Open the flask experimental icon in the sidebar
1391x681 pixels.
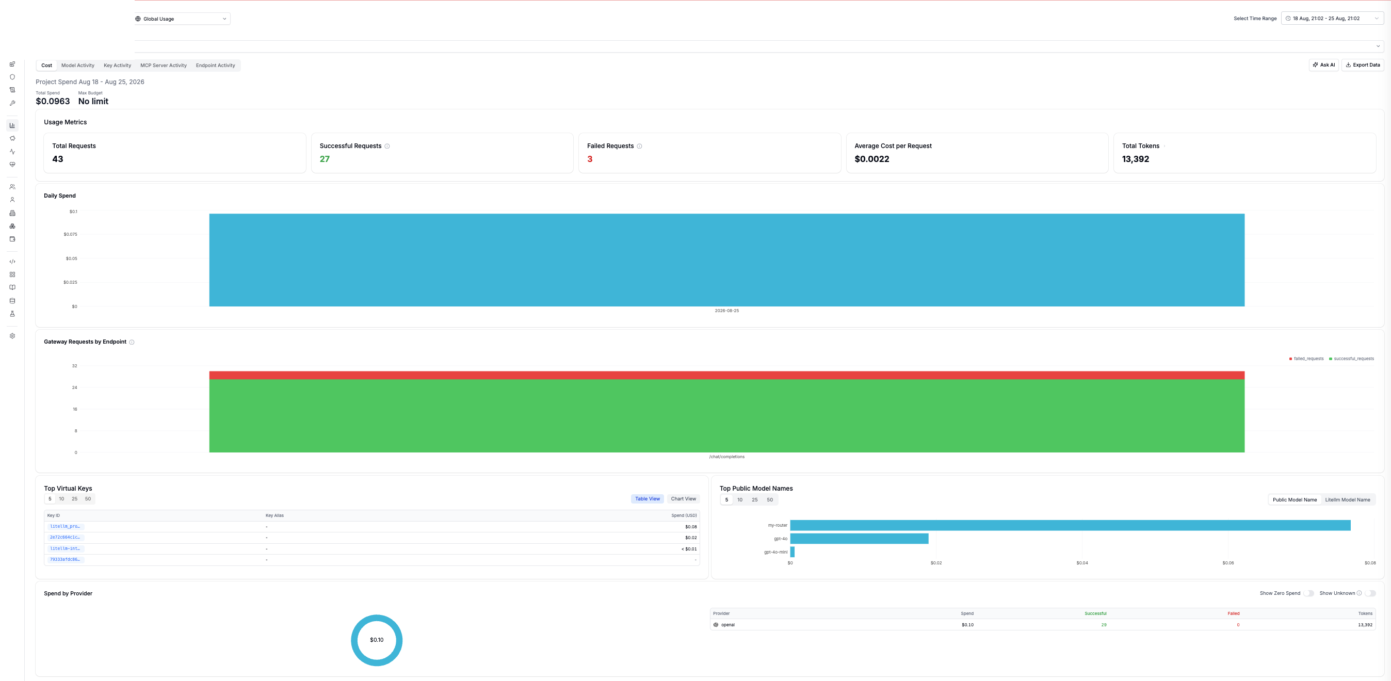coord(12,314)
